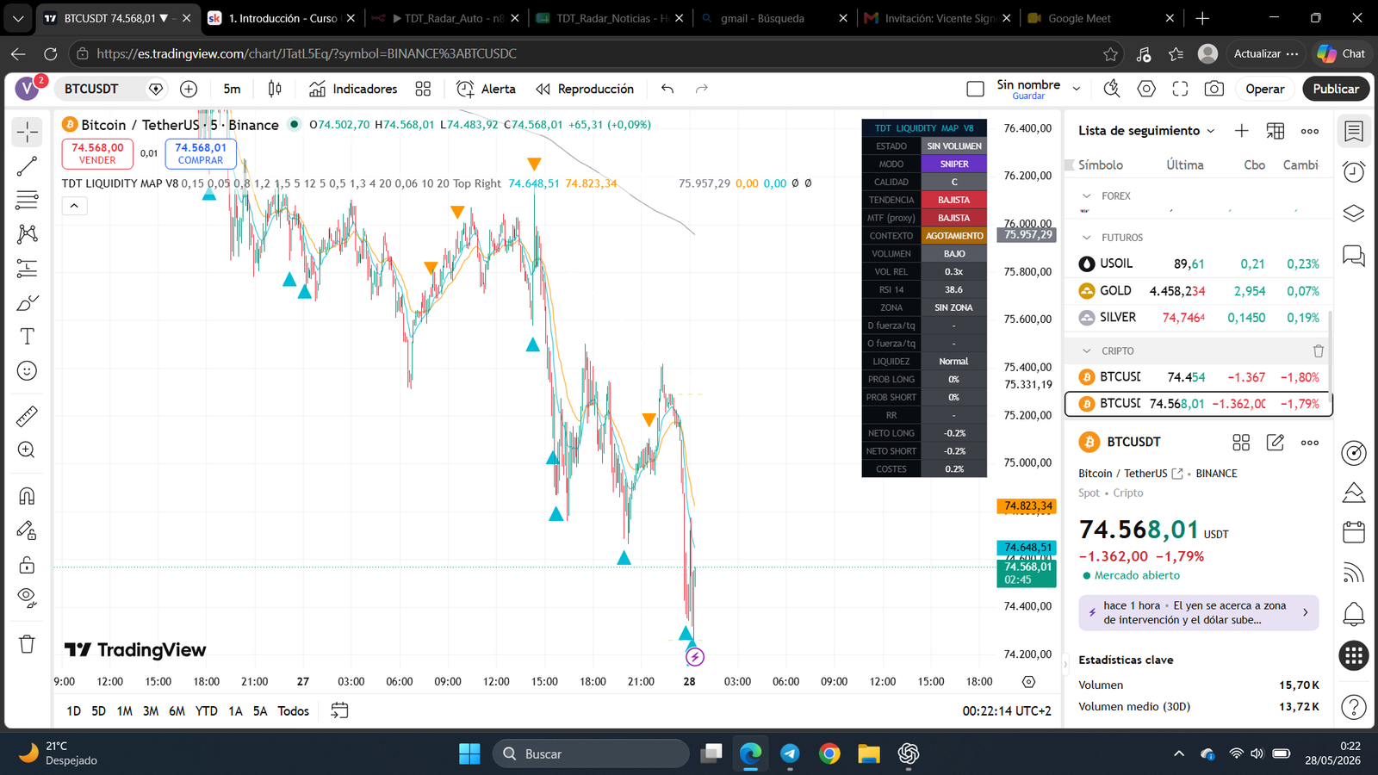The height and width of the screenshot is (775, 1378).
Task: Open the Indicadores menu
Action: [x=353, y=89]
